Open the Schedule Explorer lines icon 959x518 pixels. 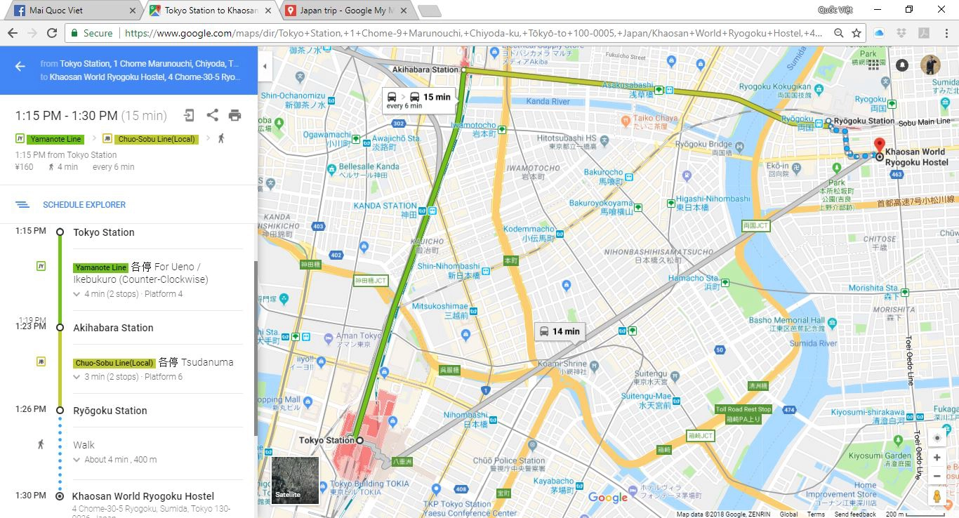click(22, 205)
